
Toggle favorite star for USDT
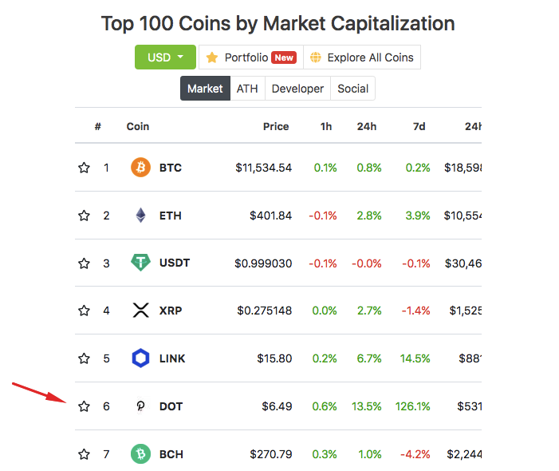click(x=85, y=263)
